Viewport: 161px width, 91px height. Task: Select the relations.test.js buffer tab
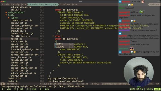(43, 5)
